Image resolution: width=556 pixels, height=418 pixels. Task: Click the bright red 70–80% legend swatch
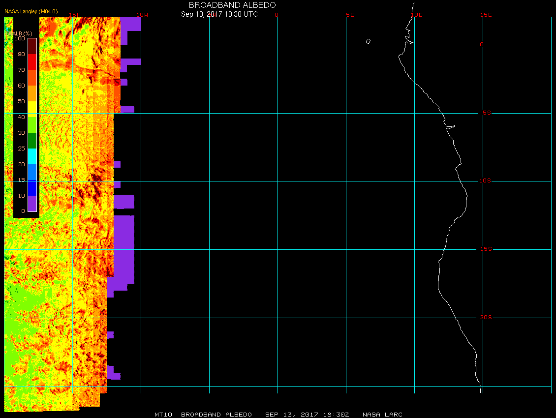32,61
